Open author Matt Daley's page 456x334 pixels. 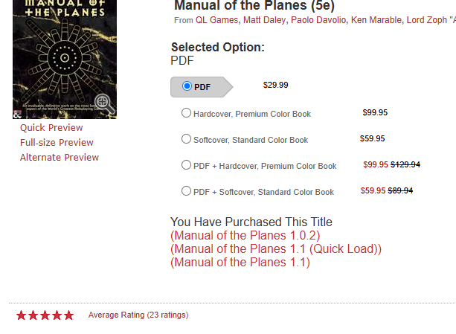[x=266, y=20]
